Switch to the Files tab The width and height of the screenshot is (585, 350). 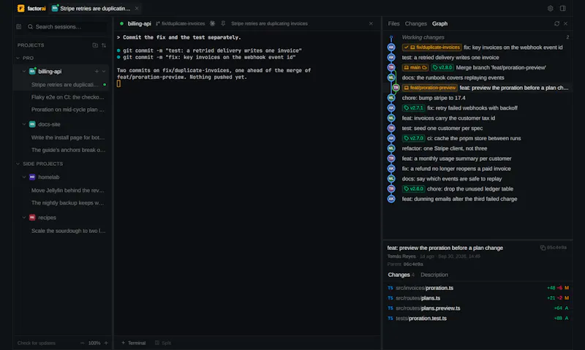click(x=393, y=23)
